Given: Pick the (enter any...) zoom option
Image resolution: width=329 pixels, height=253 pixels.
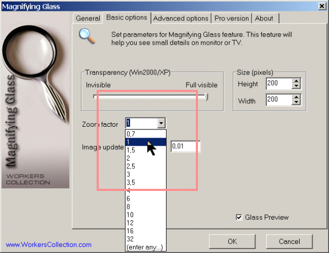Looking at the screenshot, I should pyautogui.click(x=146, y=247).
